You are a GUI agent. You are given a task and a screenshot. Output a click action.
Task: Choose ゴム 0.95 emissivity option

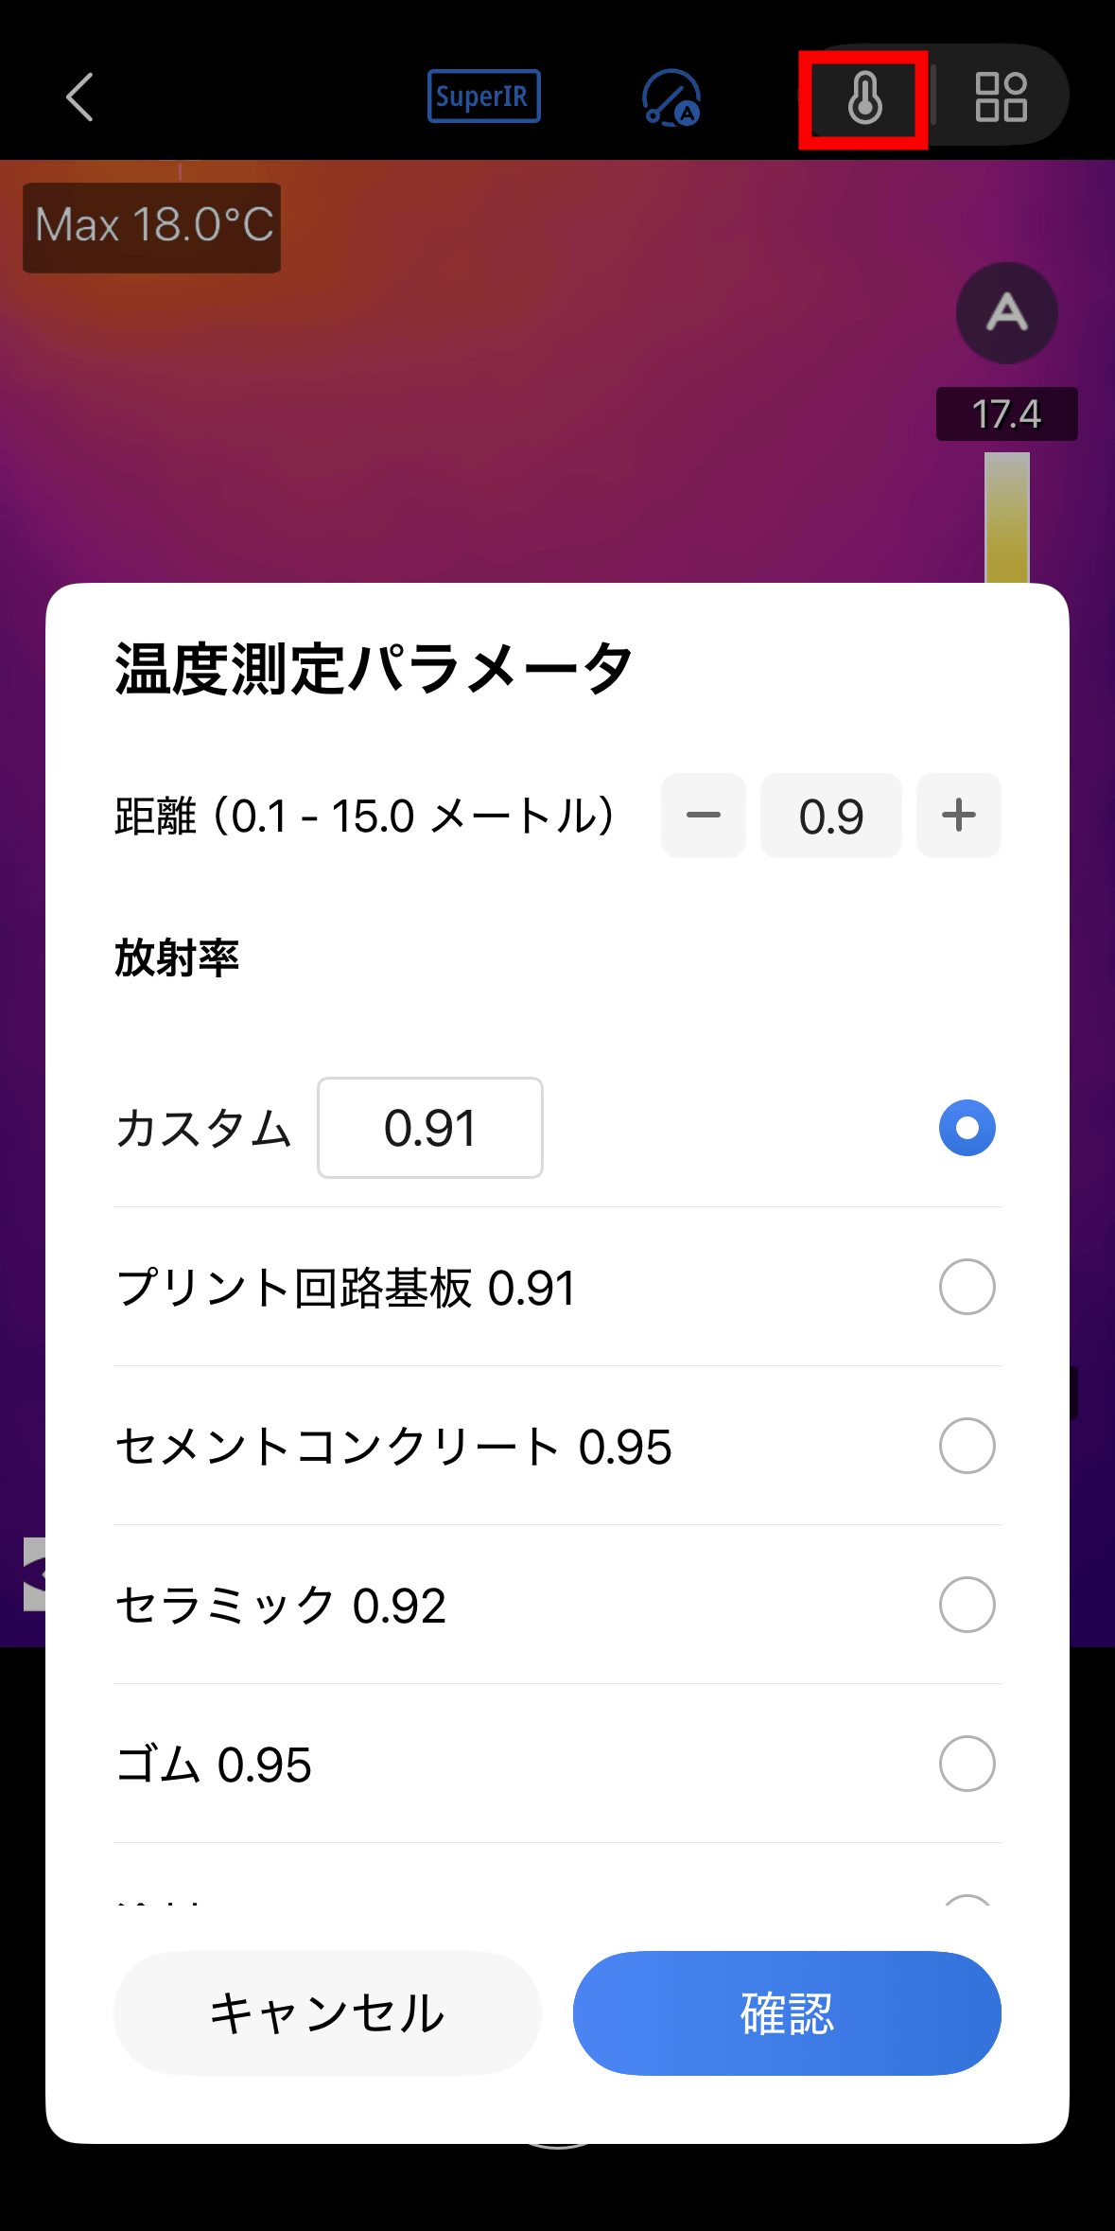click(967, 1764)
